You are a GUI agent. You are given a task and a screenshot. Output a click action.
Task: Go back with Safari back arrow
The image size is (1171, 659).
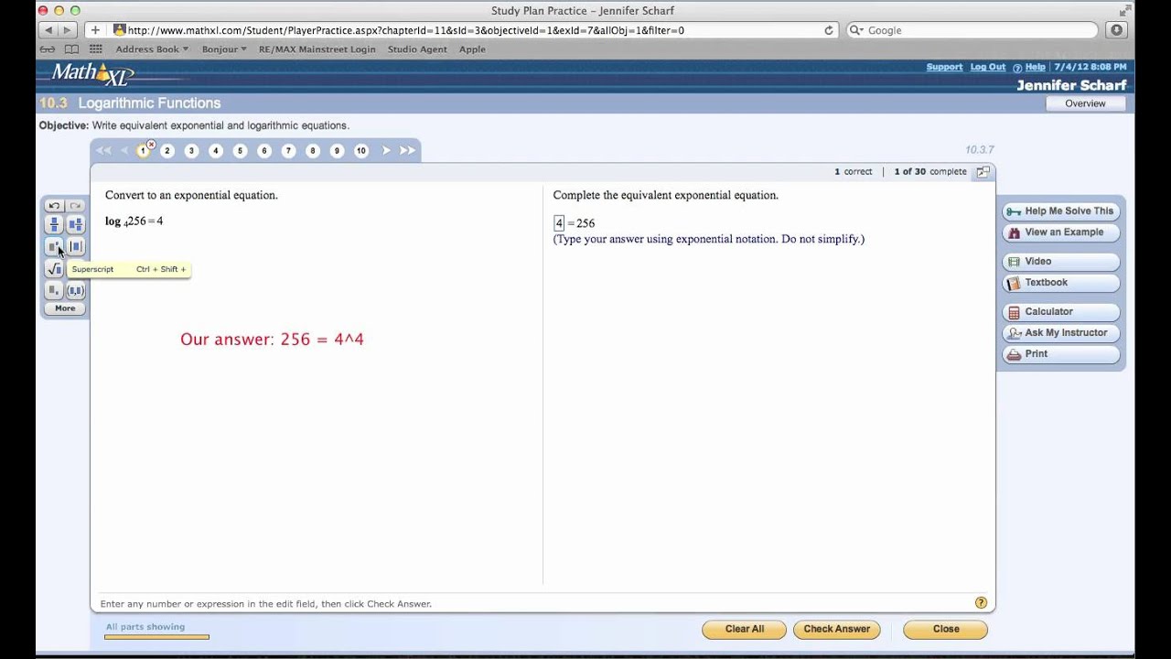tap(48, 30)
